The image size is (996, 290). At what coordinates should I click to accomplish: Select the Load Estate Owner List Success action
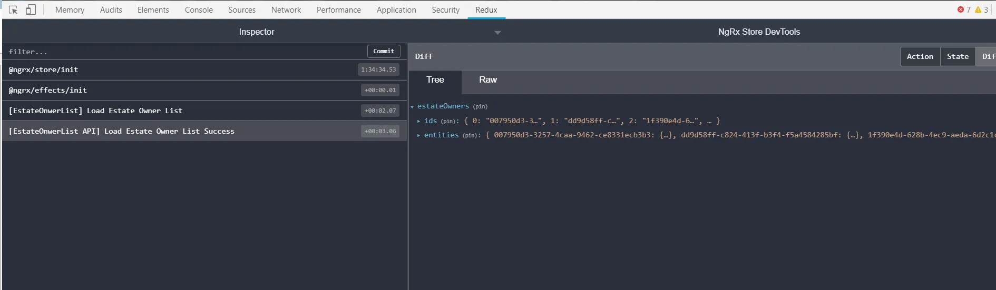coord(204,131)
